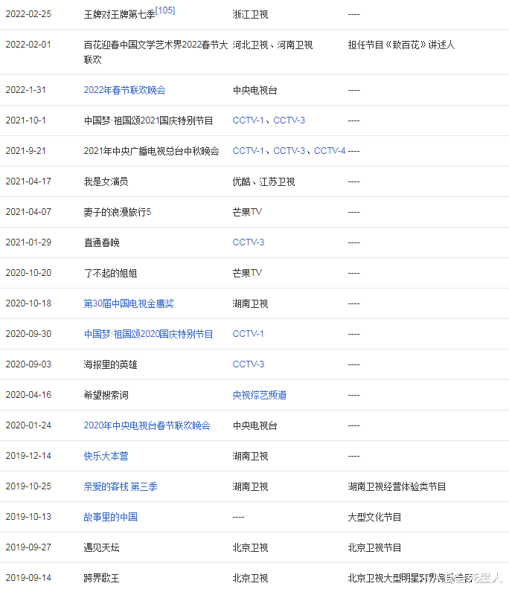This screenshot has height=592, width=509.
Task: Select the 大型文化节目 note
Action: [374, 517]
